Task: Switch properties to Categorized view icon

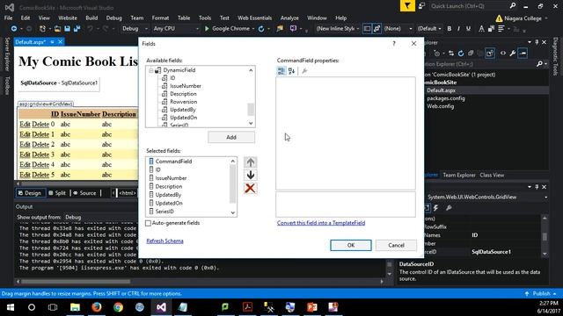Action: (281, 71)
